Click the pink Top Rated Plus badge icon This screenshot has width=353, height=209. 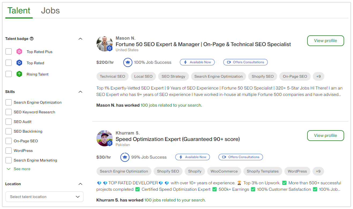coord(19,52)
